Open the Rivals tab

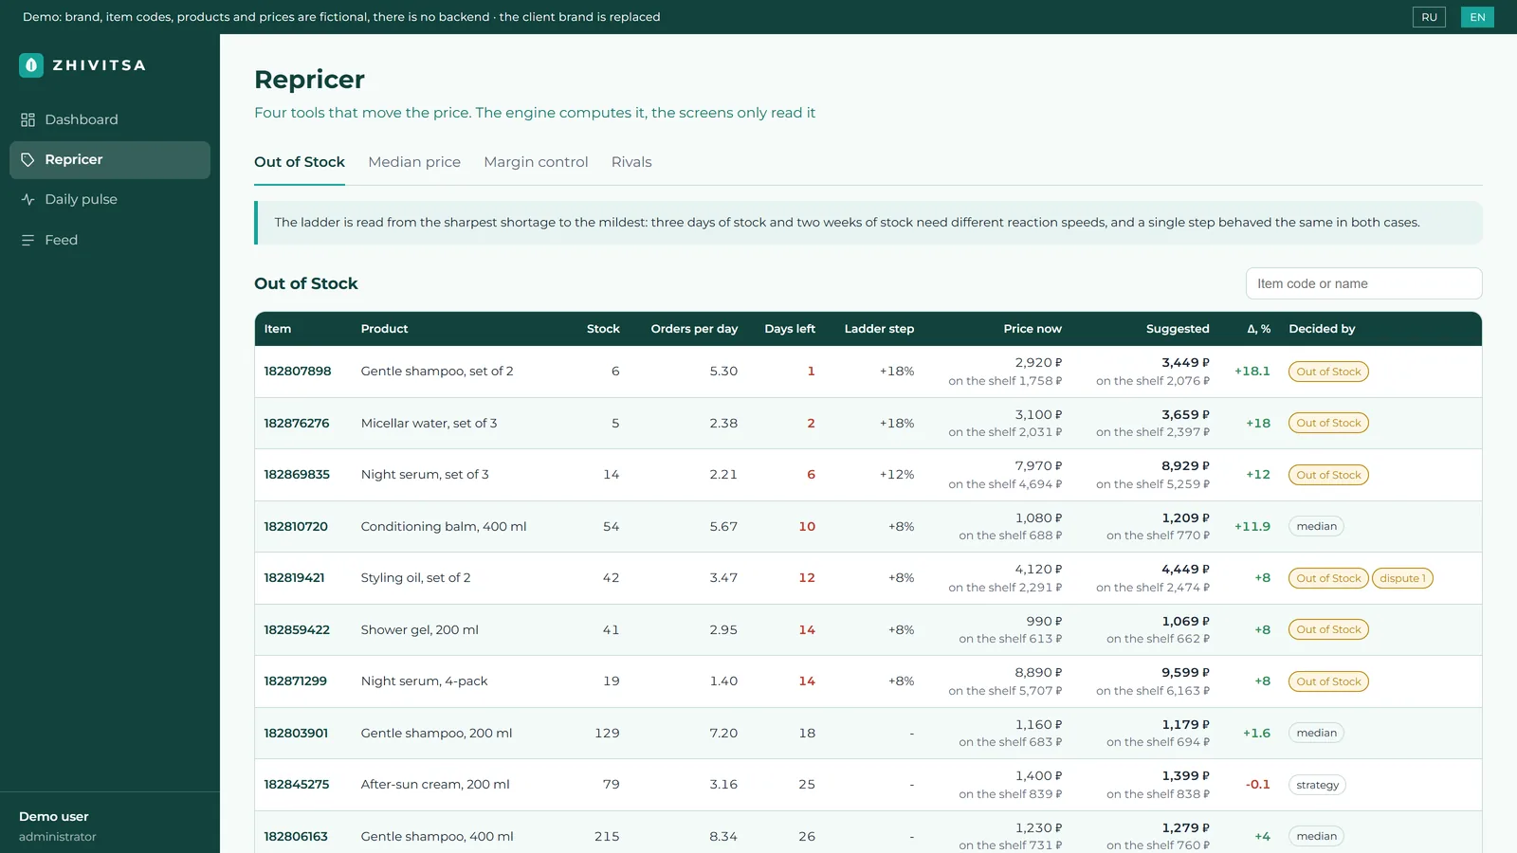[631, 162]
